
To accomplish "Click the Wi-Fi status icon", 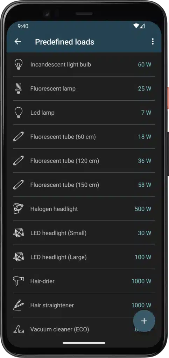I will [136, 26].
